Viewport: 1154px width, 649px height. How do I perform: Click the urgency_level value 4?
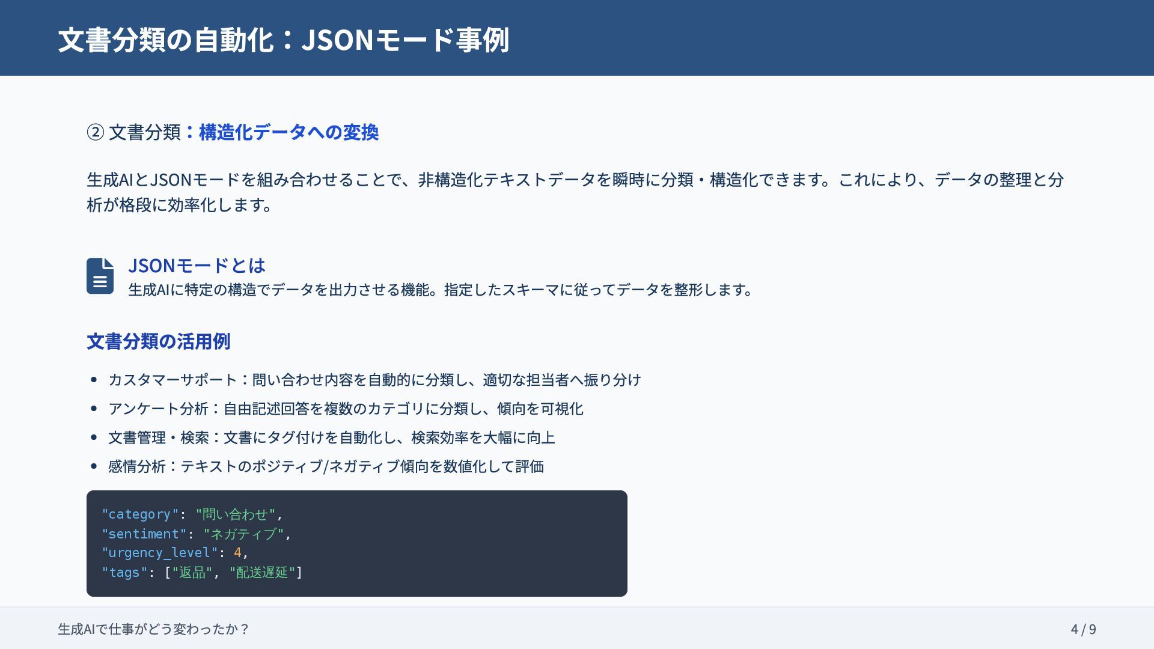237,553
